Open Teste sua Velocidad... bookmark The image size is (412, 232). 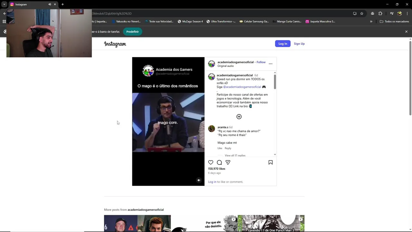pos(159,22)
